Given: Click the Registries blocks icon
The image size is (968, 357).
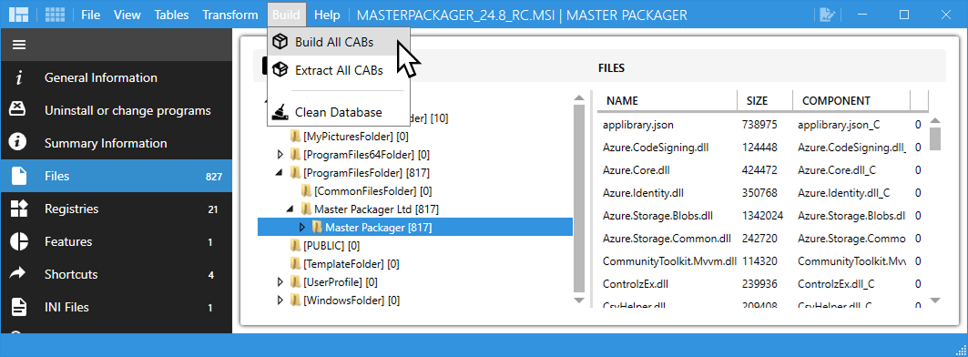Looking at the screenshot, I should coord(19,209).
